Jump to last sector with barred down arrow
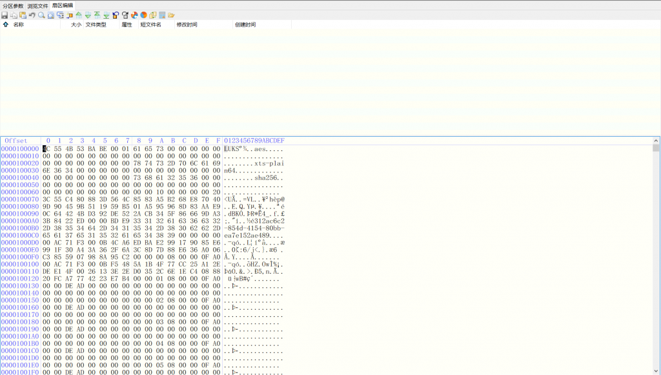 107,15
